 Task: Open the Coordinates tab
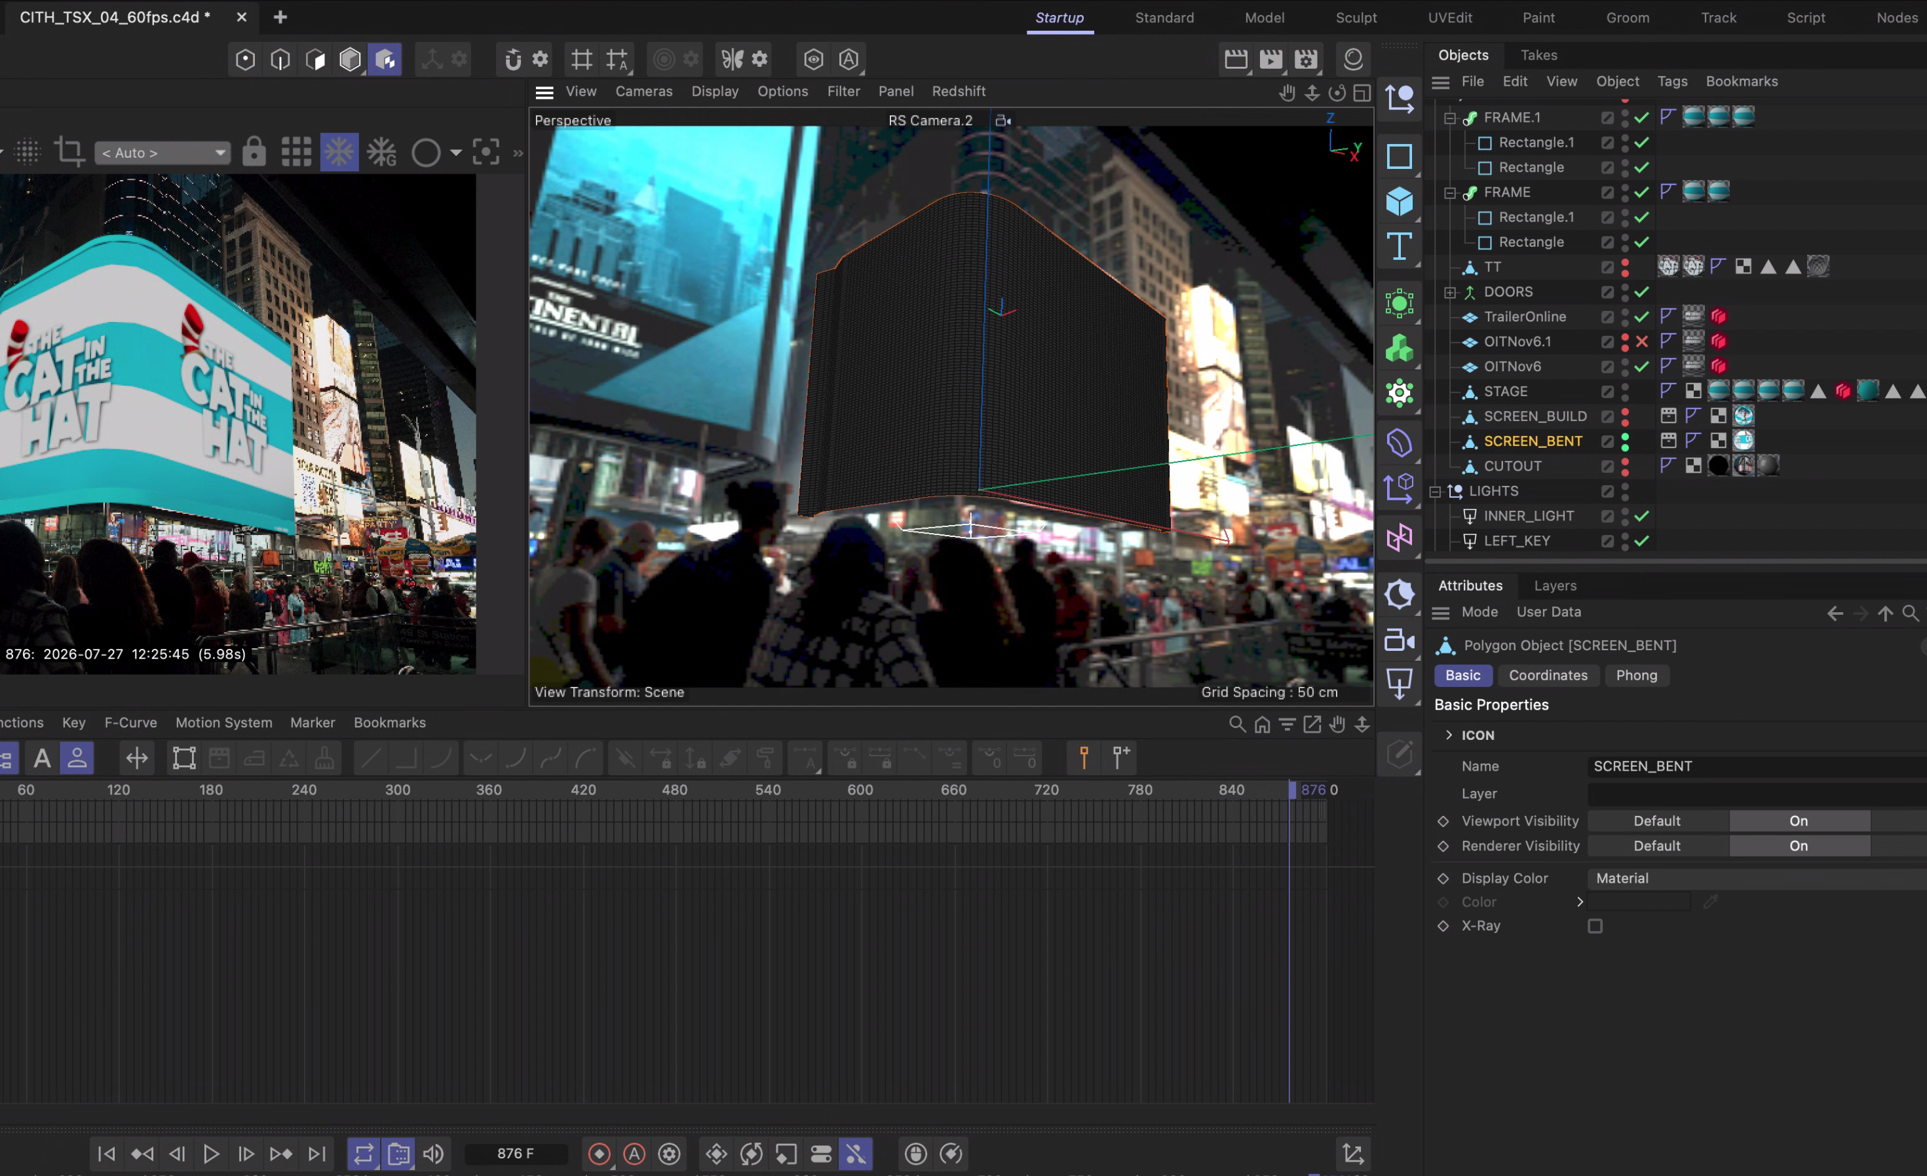click(x=1548, y=675)
